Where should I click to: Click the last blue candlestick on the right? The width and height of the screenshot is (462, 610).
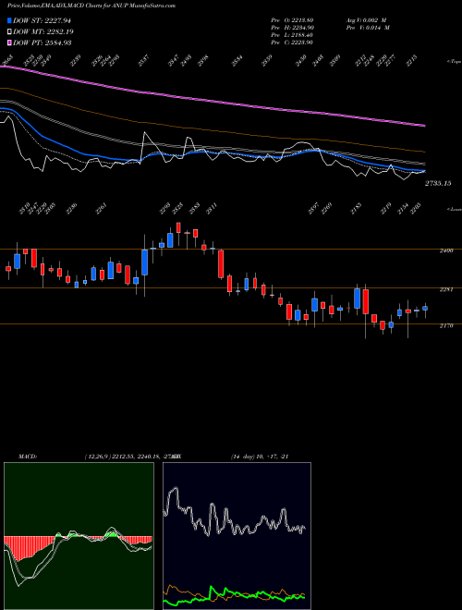(x=425, y=308)
